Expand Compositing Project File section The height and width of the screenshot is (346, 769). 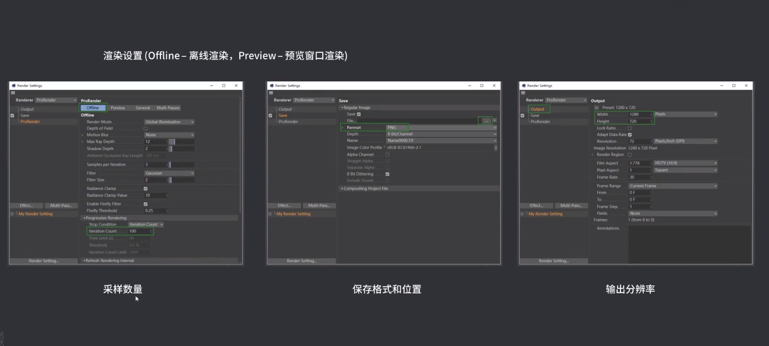[x=342, y=189]
